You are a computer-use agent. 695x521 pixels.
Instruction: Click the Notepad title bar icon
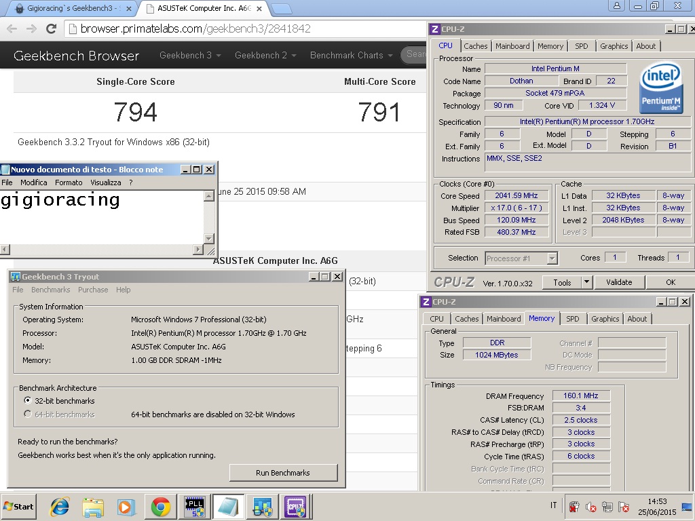5,170
